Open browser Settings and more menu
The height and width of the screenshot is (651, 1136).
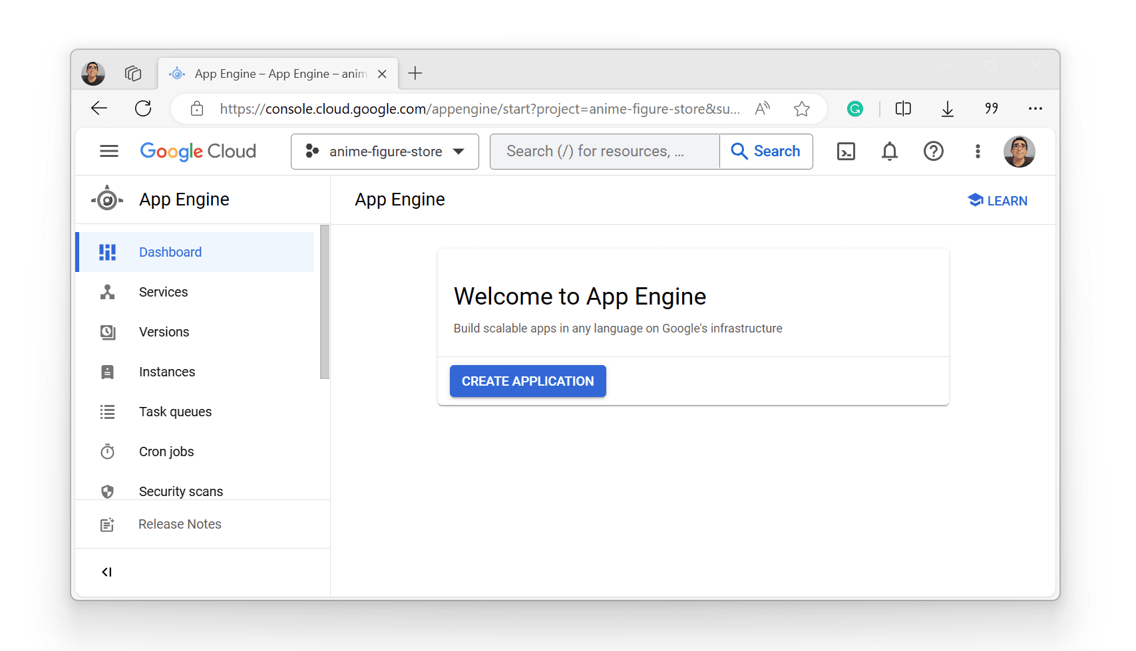point(1036,108)
